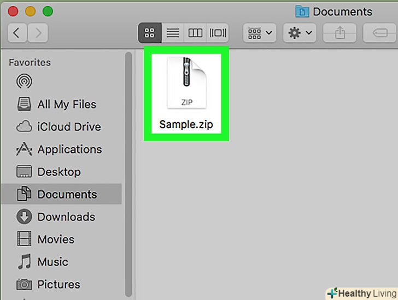Image resolution: width=398 pixels, height=300 pixels.
Task: Open the Action gear menu
Action: (x=300, y=33)
